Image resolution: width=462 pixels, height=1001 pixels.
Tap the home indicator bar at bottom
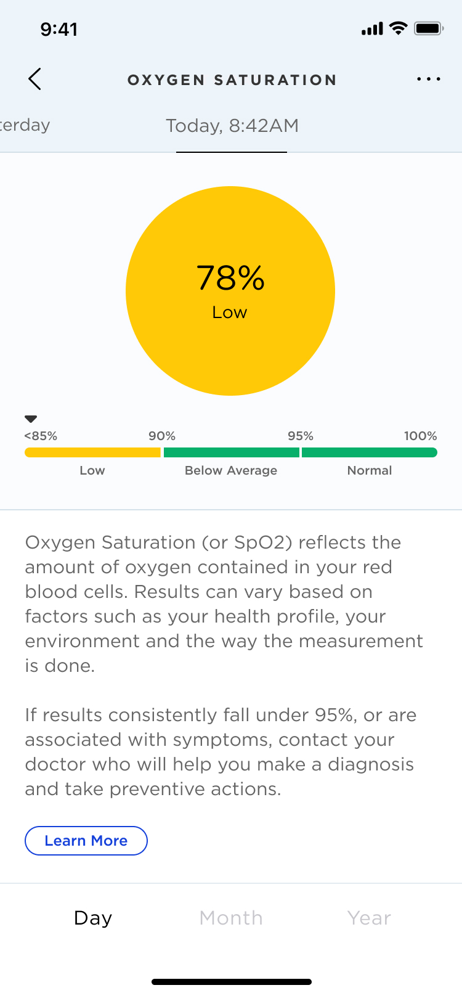coord(232,982)
